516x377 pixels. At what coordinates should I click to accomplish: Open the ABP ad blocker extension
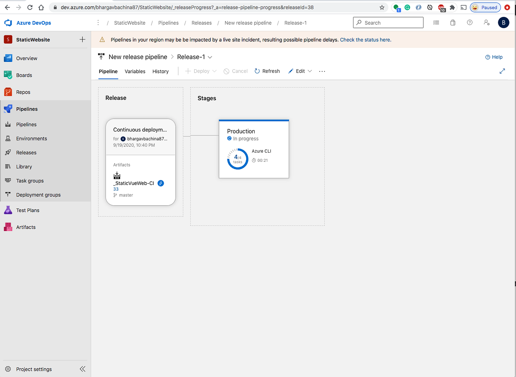tap(442, 7)
